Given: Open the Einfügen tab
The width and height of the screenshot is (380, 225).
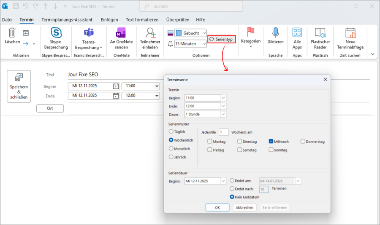Looking at the screenshot, I should click(109, 20).
